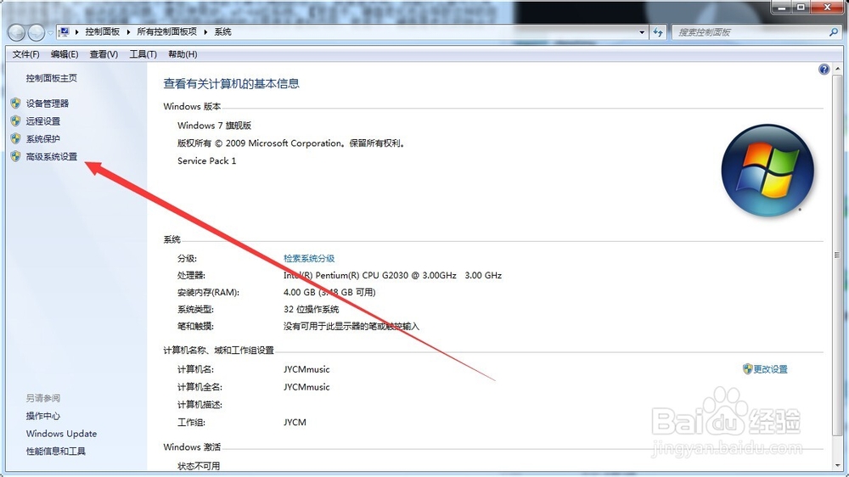Click the Back navigation arrow button
Viewport: 849px width, 477px height.
17,33
